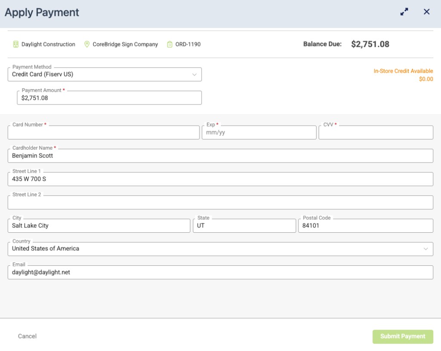441x351 pixels.
Task: Click the Payment Amount field
Action: coord(109,98)
